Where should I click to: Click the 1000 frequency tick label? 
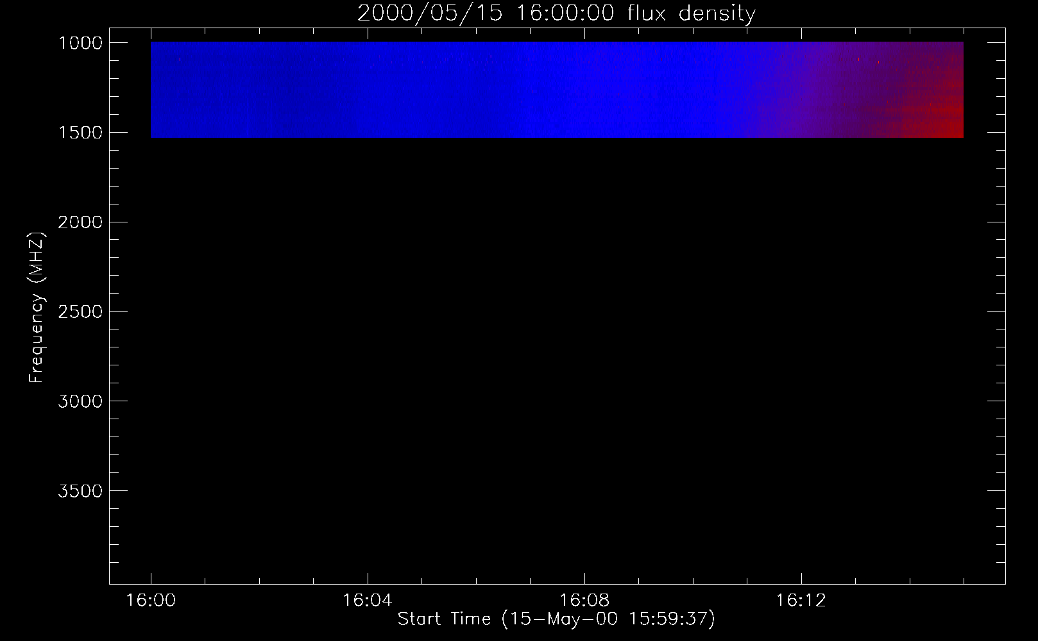click(x=80, y=43)
